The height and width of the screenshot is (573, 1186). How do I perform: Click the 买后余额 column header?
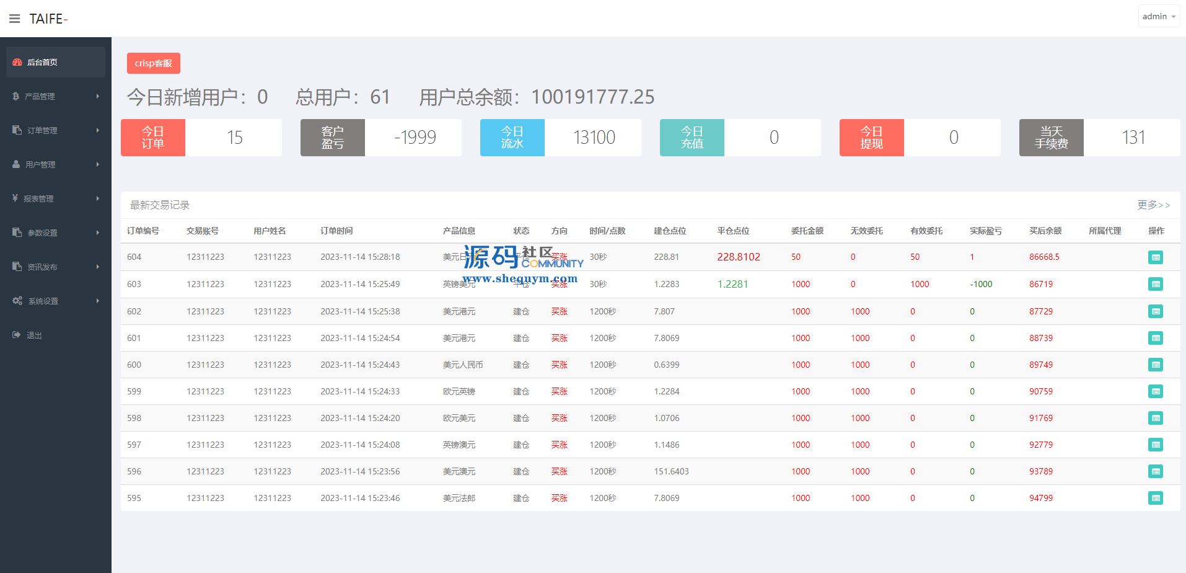coord(1045,231)
